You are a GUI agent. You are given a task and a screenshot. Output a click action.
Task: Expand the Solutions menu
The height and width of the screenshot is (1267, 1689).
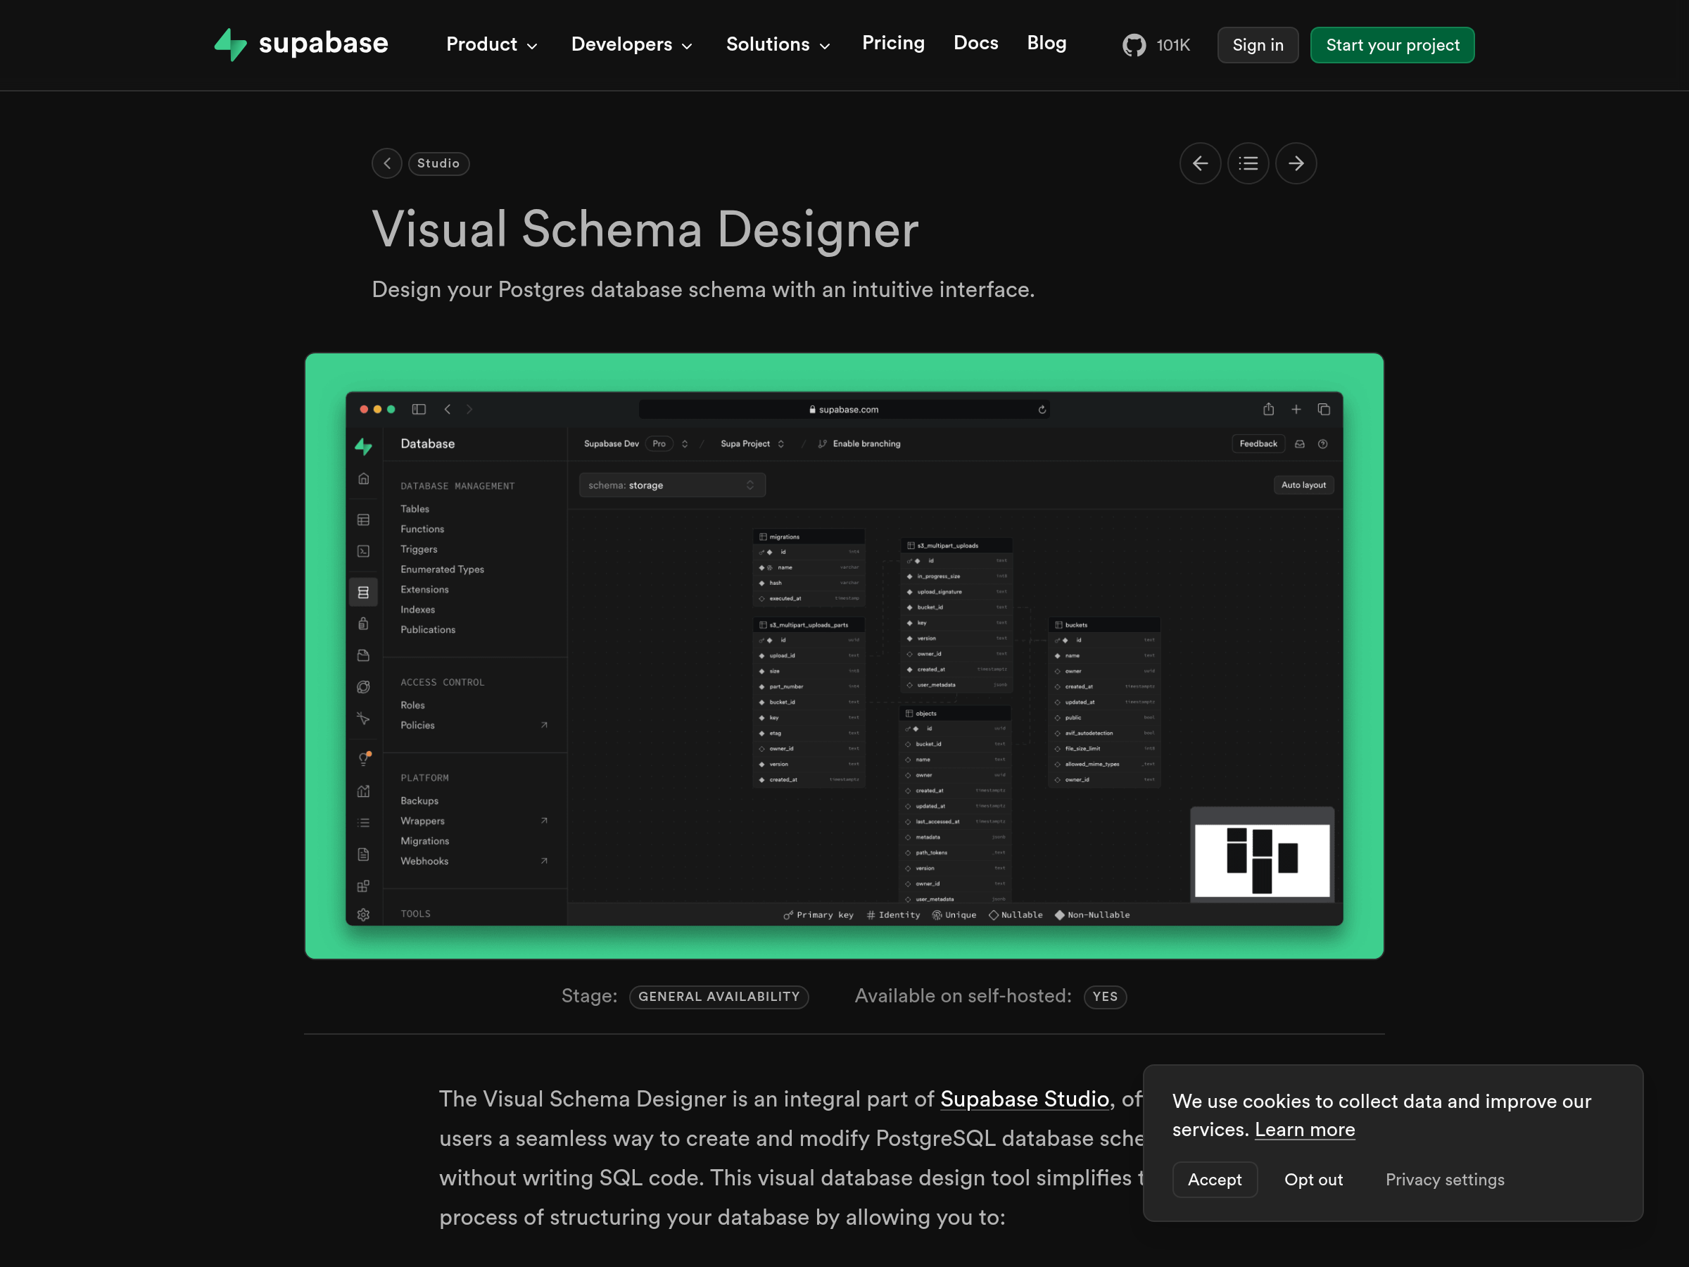click(778, 45)
